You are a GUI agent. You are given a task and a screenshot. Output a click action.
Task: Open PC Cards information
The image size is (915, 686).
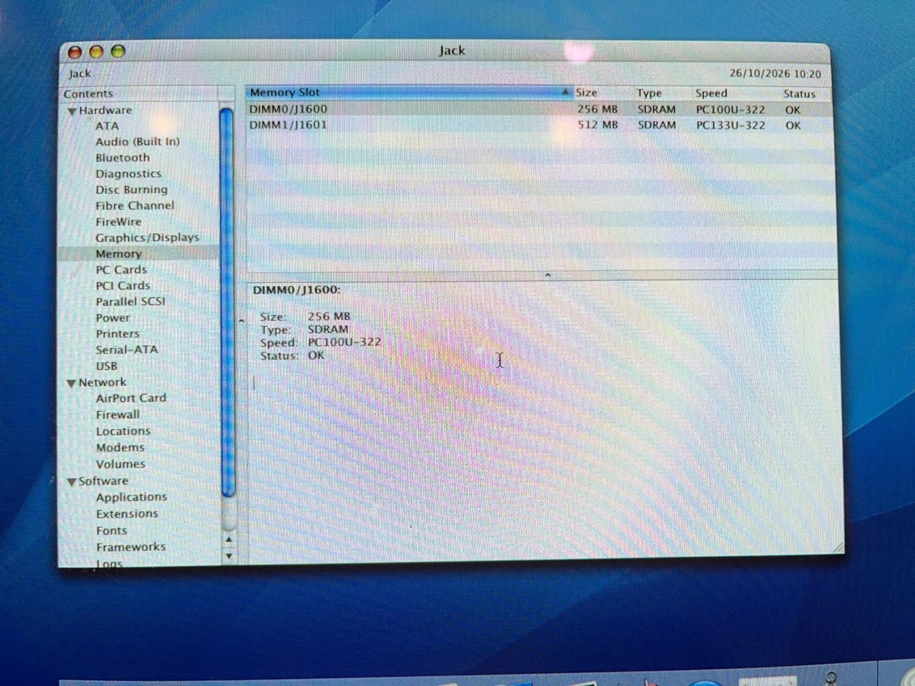click(x=121, y=270)
